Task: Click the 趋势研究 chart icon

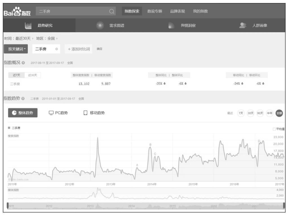Action: 28,26
